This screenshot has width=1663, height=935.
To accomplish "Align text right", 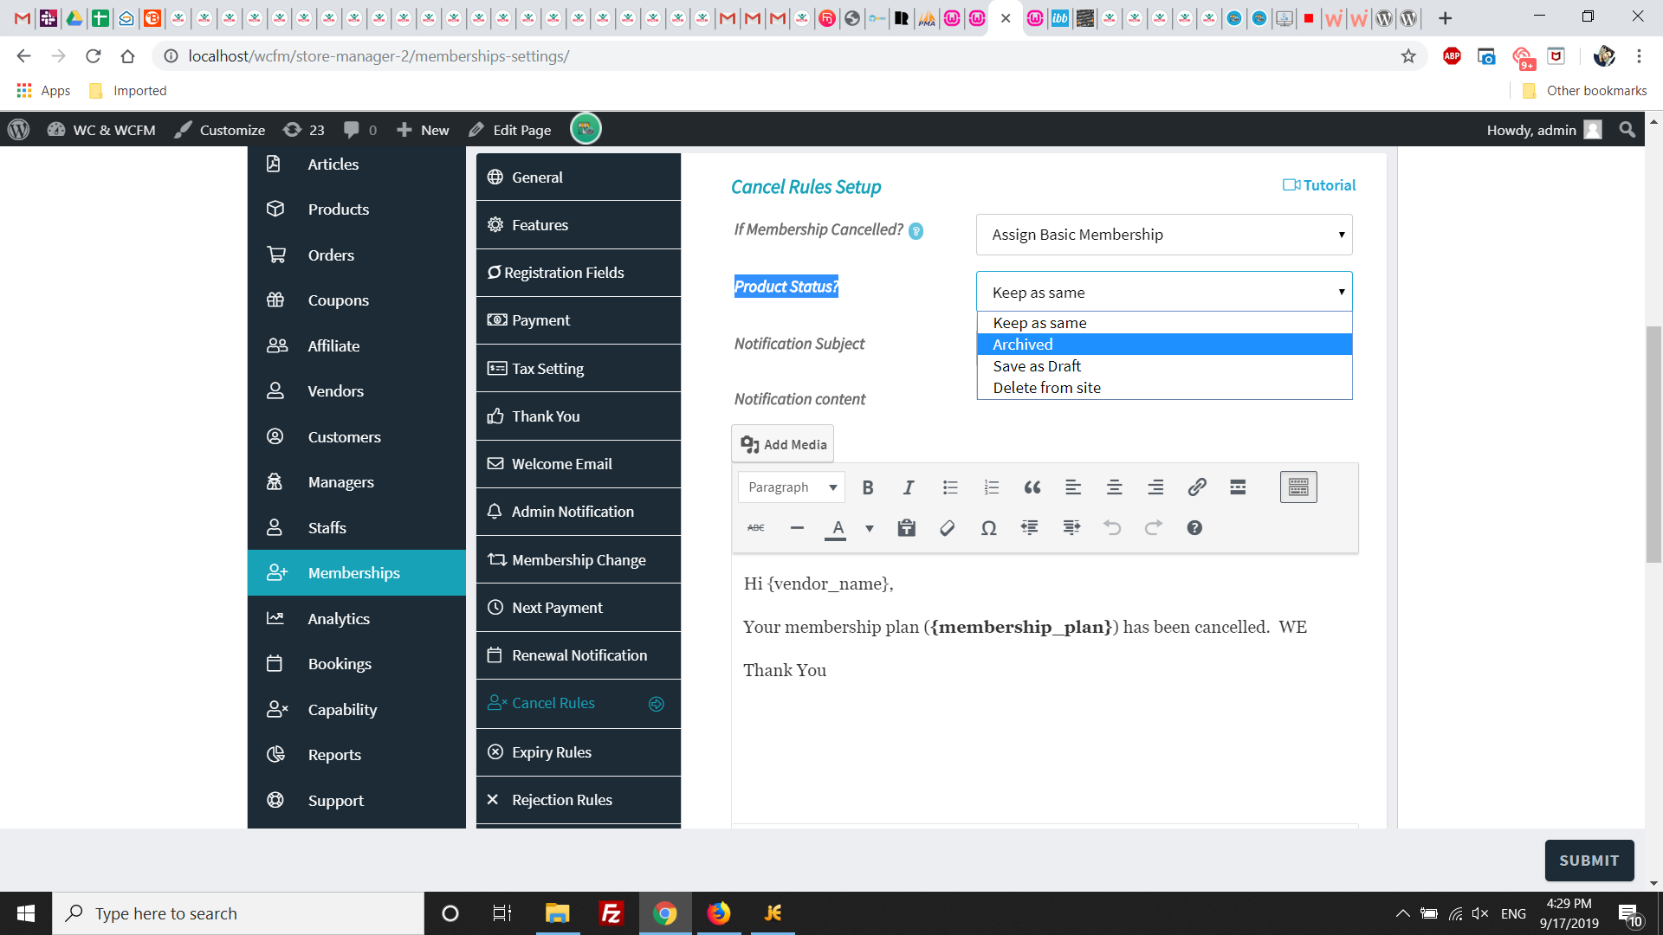I will point(1155,487).
